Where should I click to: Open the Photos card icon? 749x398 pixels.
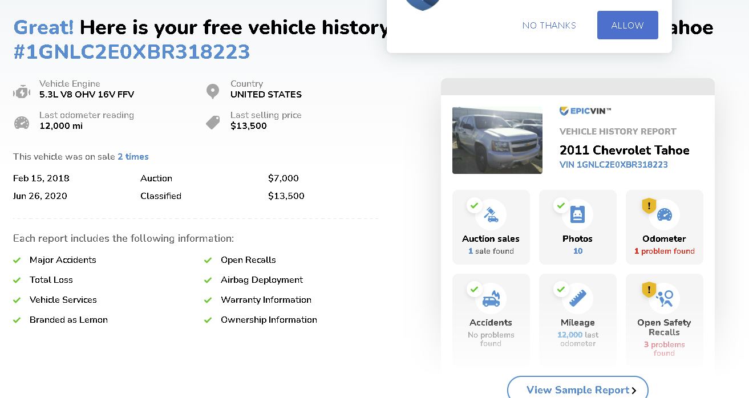tap(577, 214)
